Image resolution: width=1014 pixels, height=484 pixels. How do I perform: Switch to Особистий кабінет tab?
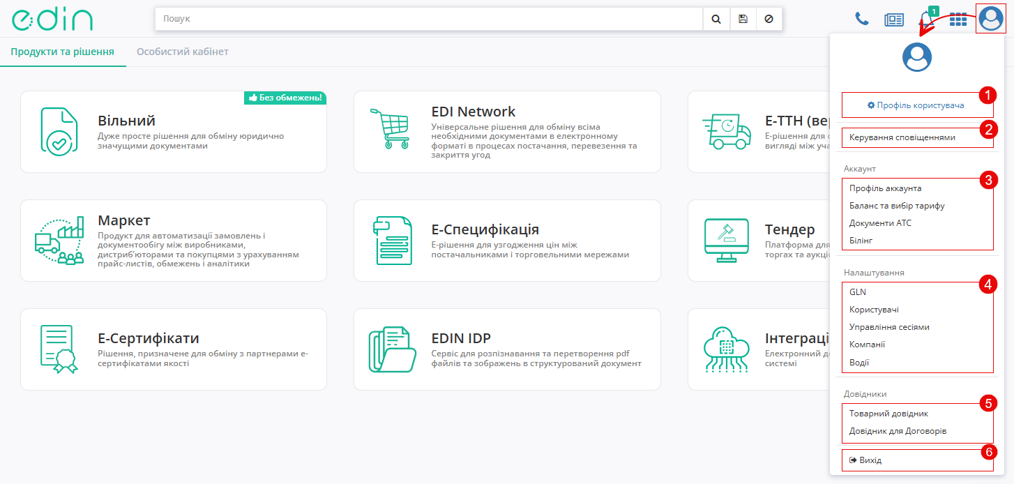point(183,52)
